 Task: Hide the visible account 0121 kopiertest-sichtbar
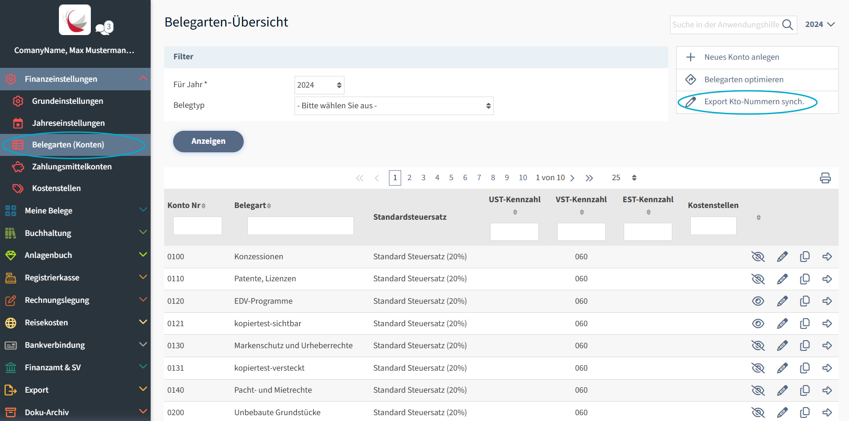[758, 324]
